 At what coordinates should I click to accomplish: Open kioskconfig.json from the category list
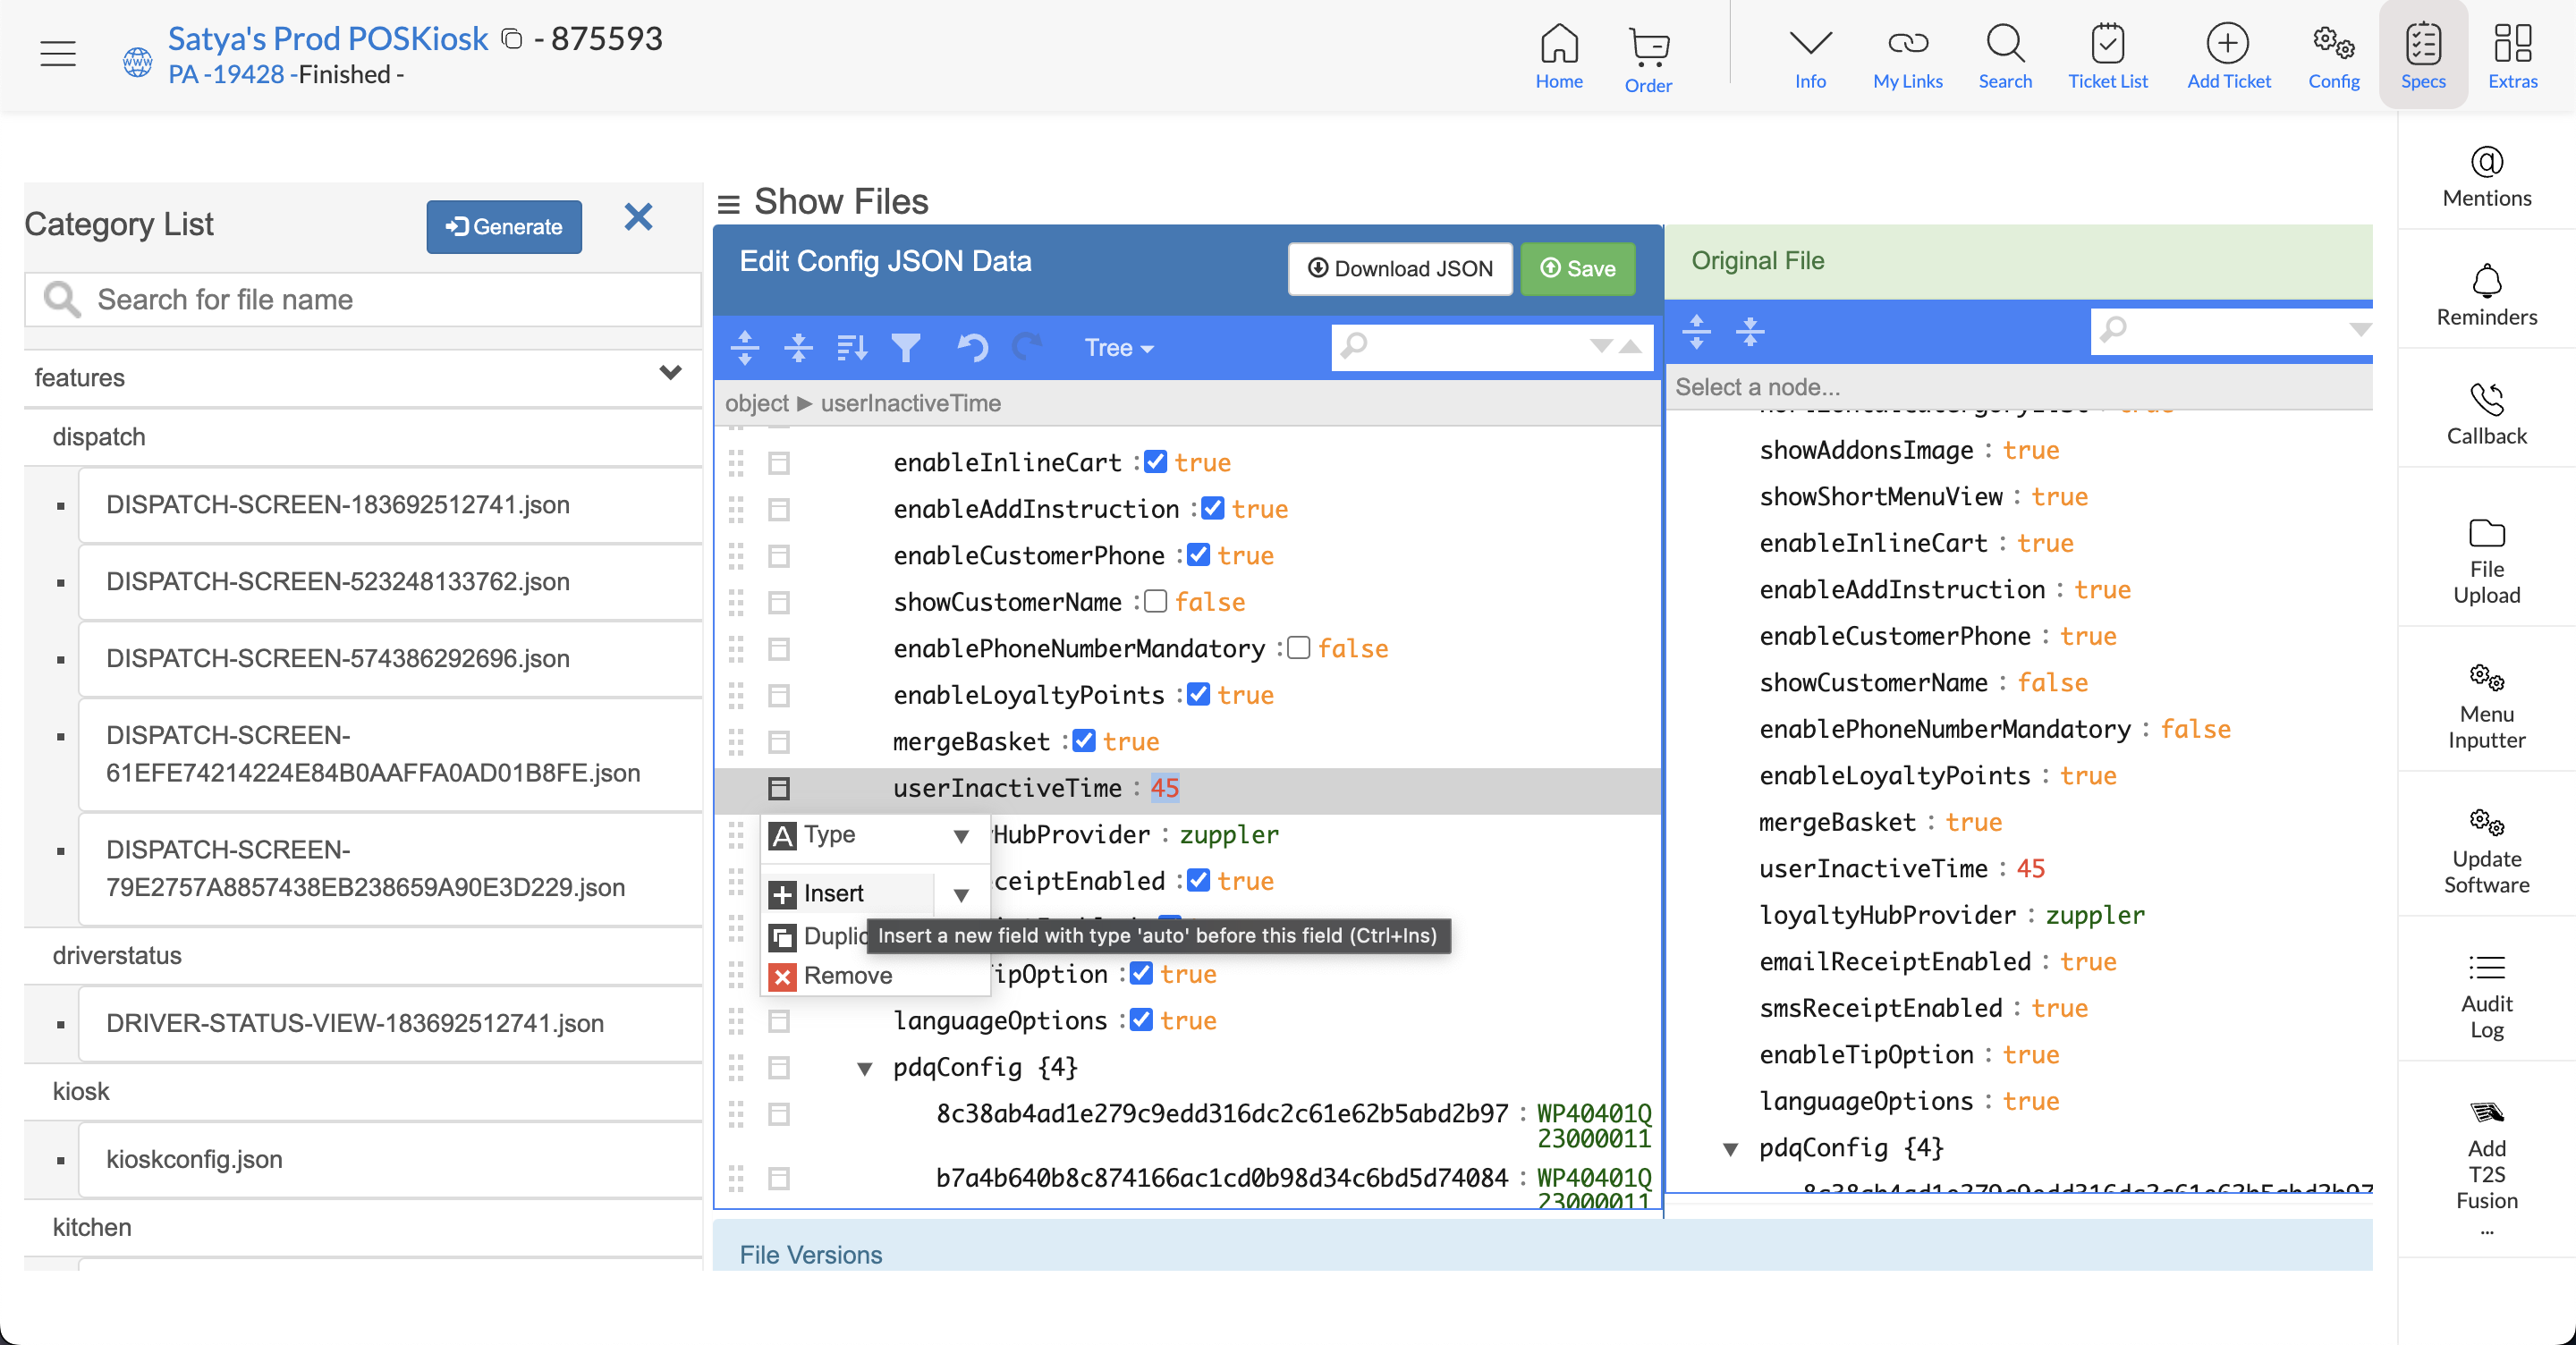194,1159
